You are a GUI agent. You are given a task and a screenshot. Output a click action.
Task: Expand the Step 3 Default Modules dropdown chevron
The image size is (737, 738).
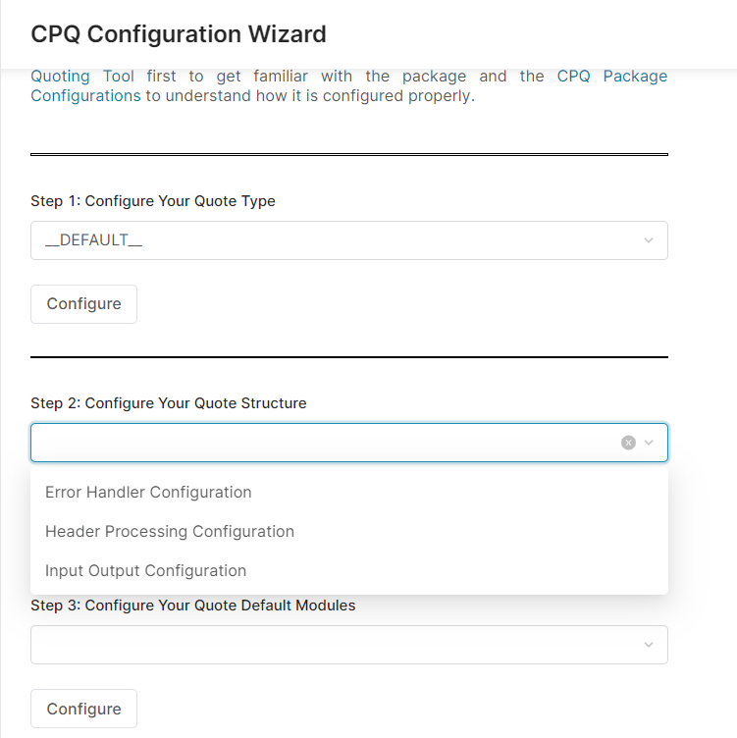[x=648, y=645]
